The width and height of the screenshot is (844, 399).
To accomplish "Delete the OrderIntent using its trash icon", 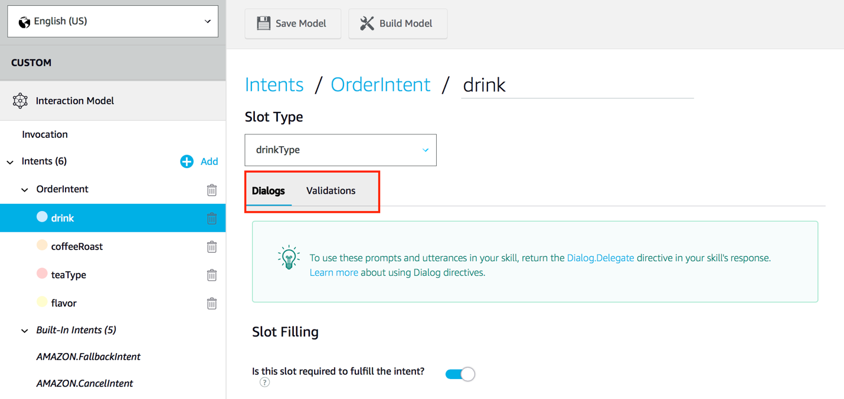I will coord(212,190).
